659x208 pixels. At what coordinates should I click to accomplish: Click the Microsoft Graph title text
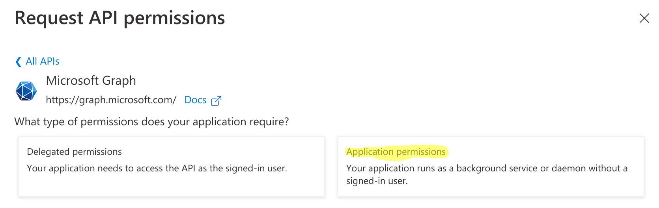tap(91, 80)
